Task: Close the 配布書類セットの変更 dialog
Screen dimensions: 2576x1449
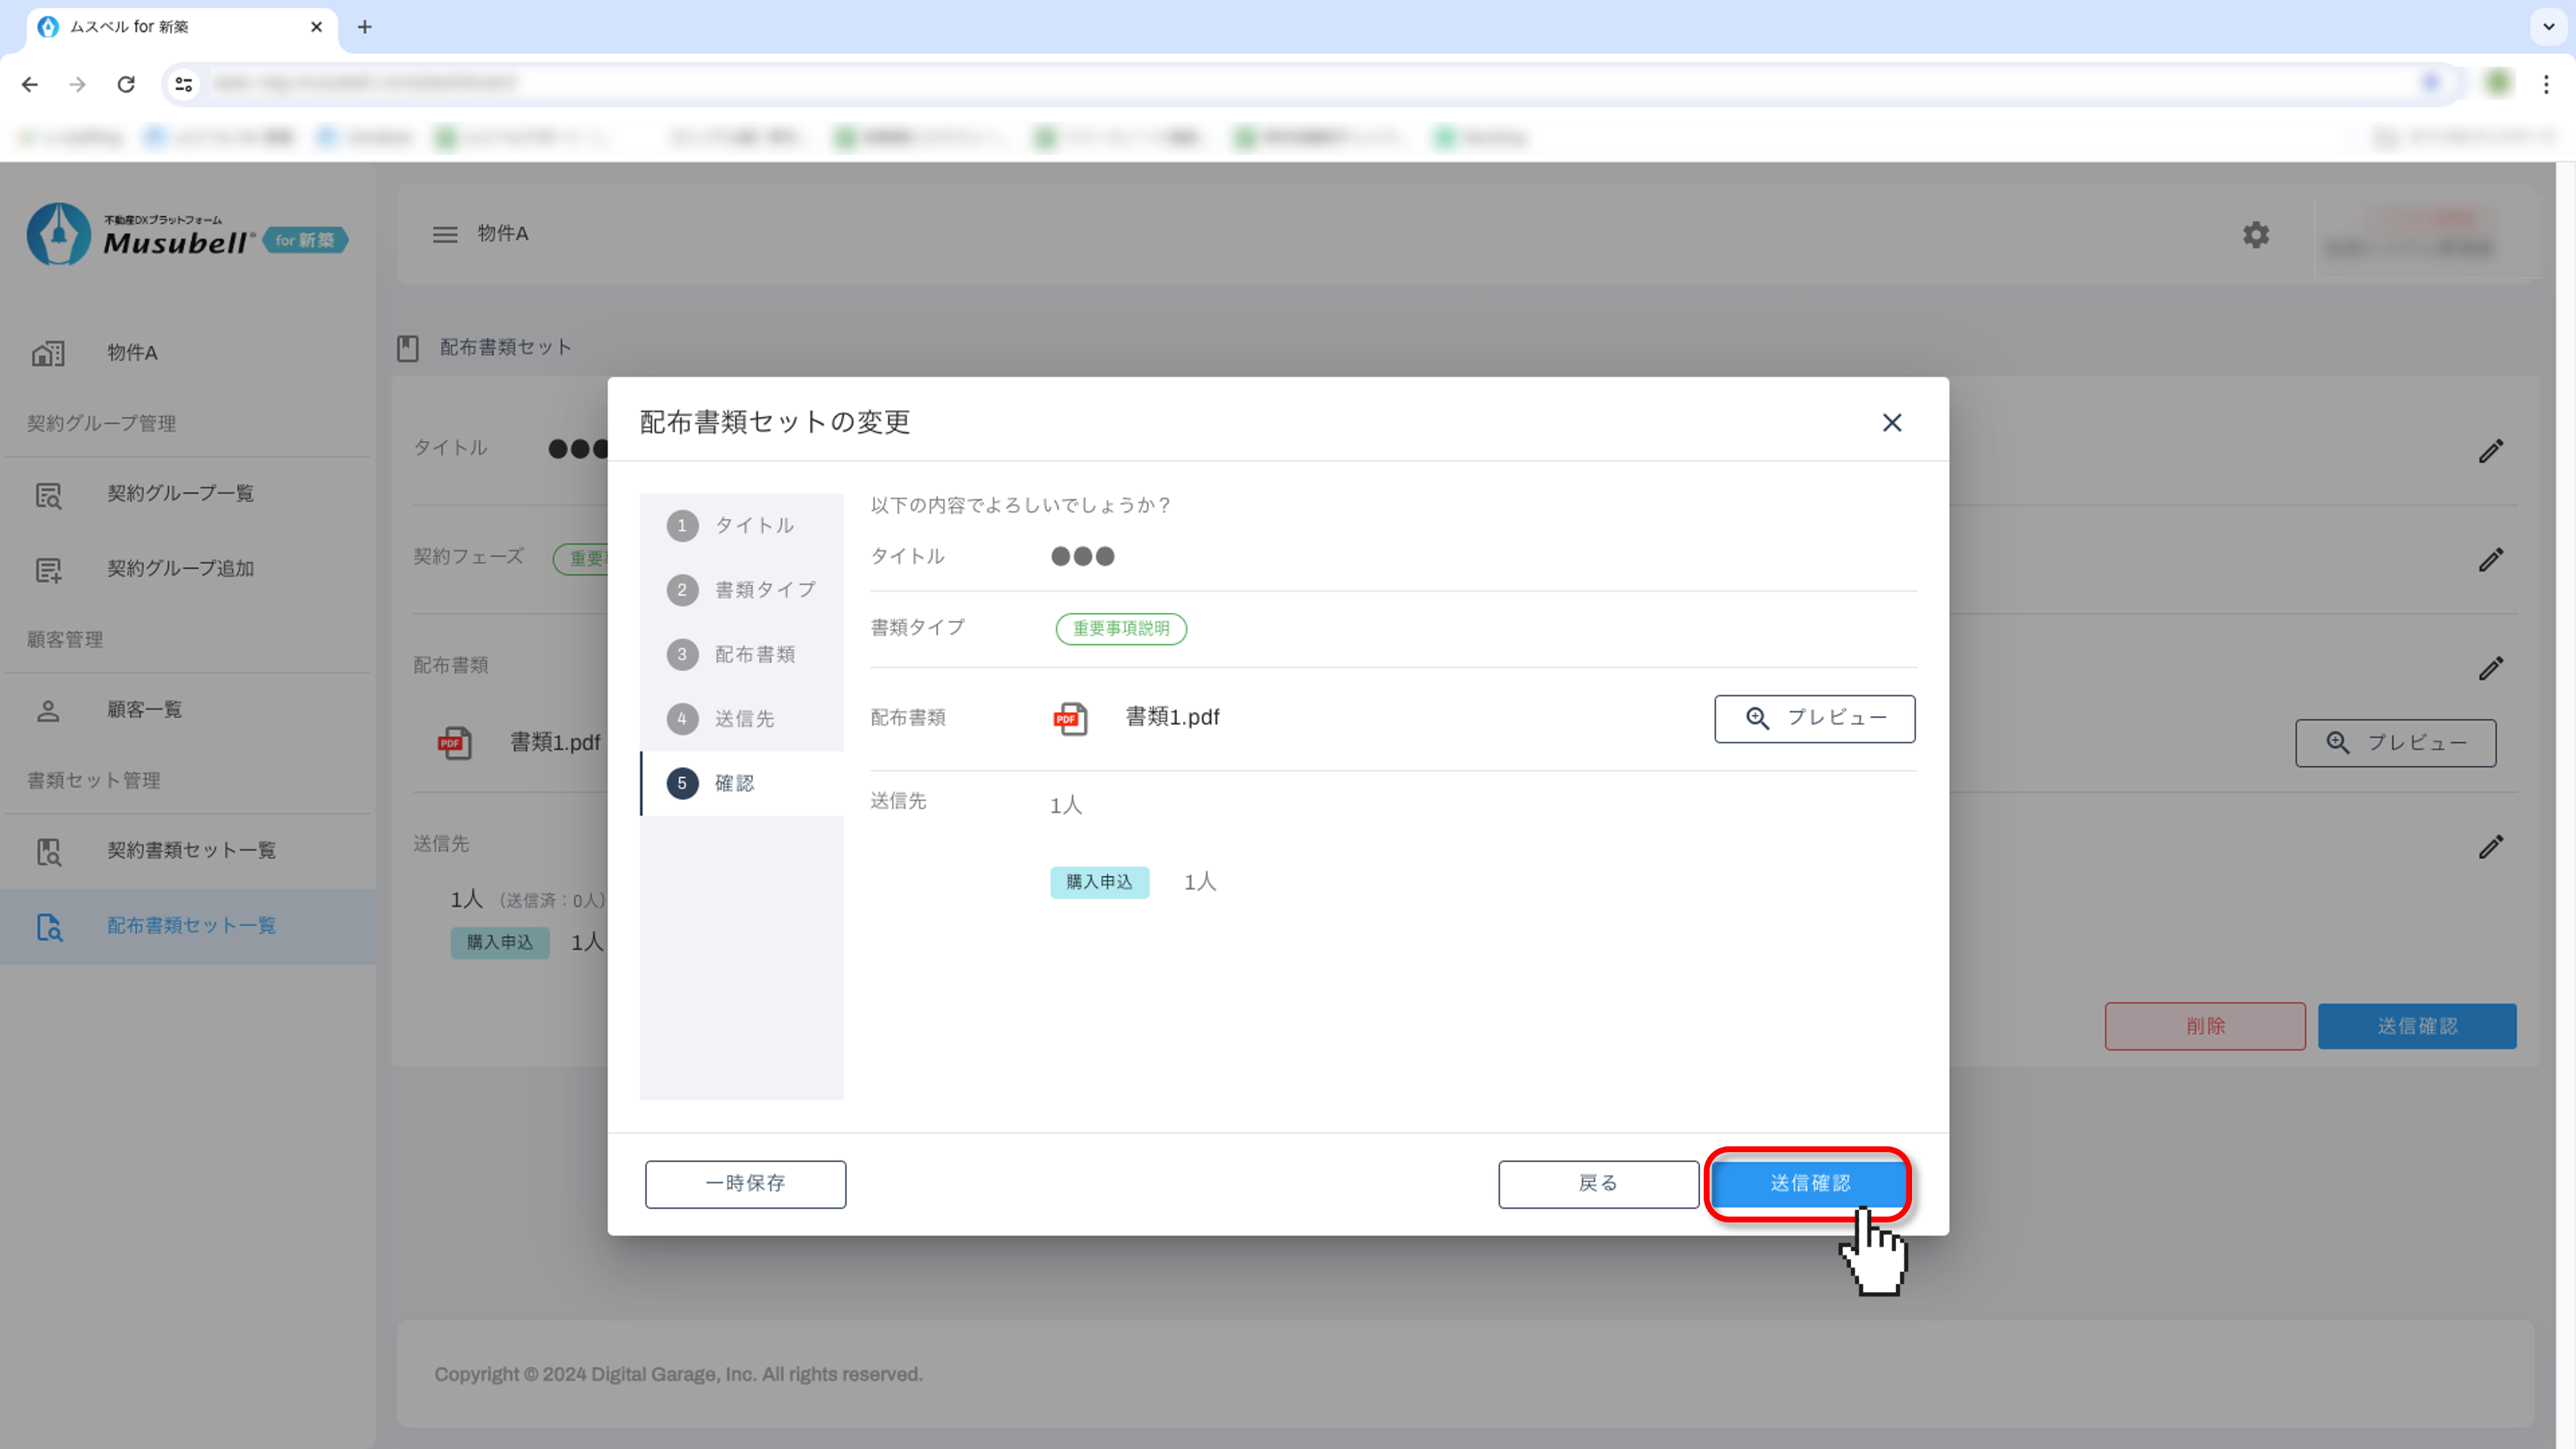Action: pos(1891,423)
